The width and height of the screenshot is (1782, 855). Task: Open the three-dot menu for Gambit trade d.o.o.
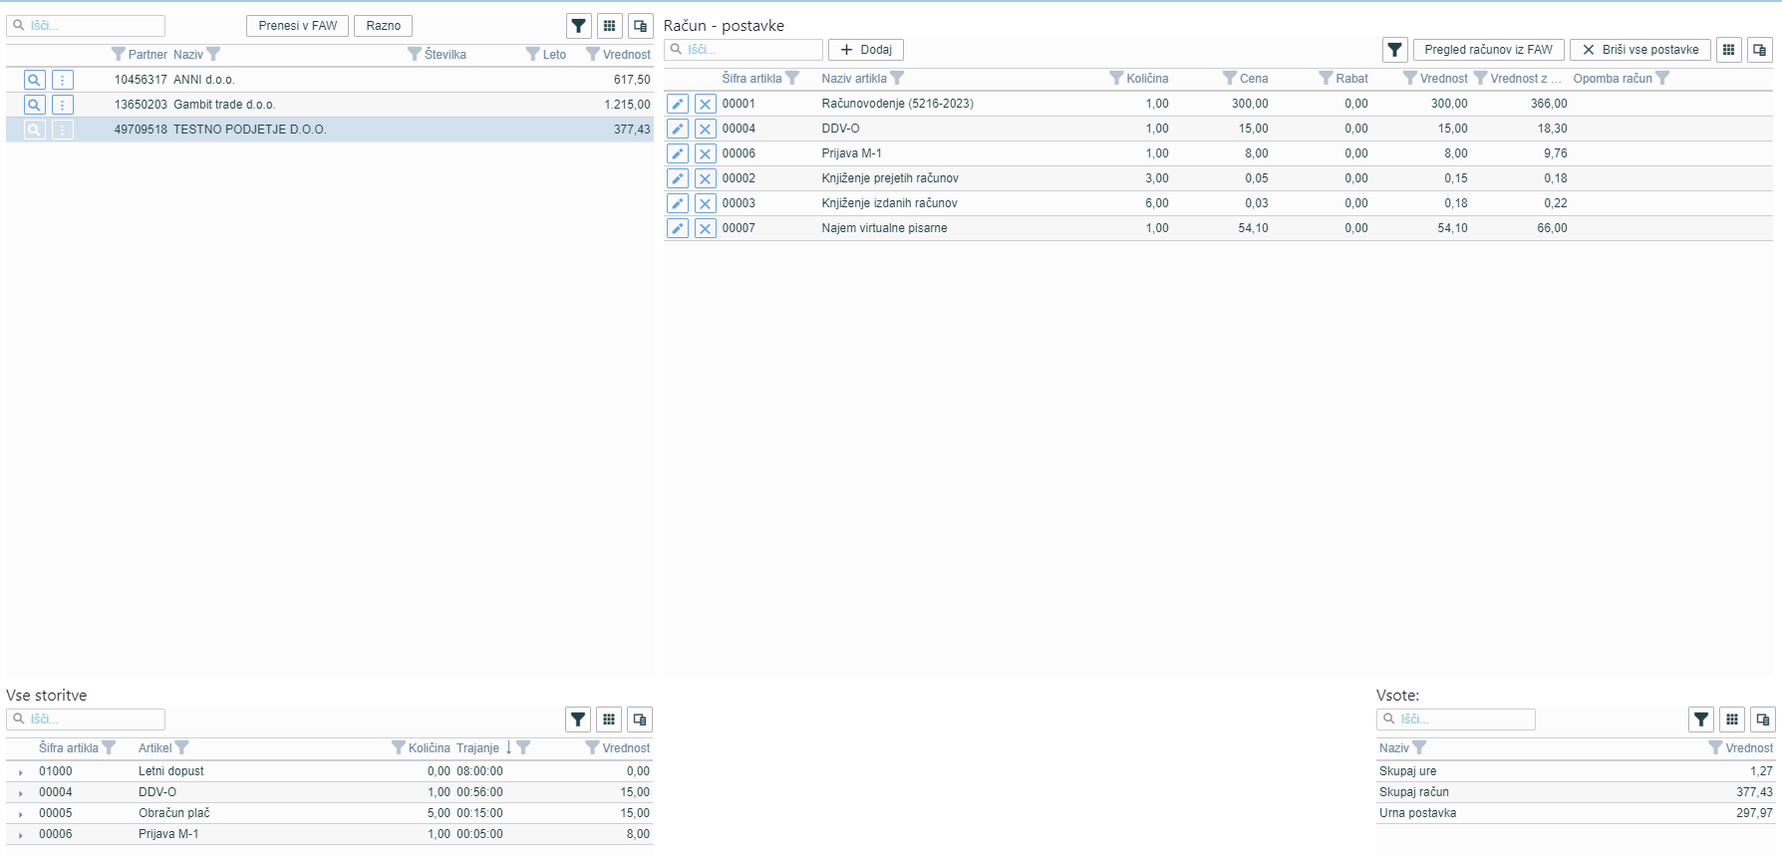tap(62, 105)
